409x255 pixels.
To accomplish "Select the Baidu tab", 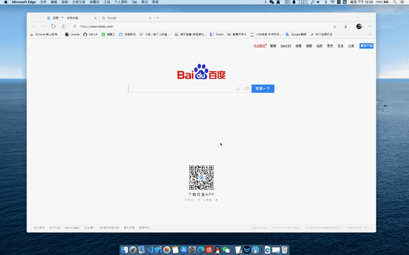I will (x=72, y=18).
